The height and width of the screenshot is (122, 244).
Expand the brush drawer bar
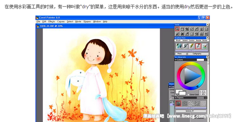192,51
